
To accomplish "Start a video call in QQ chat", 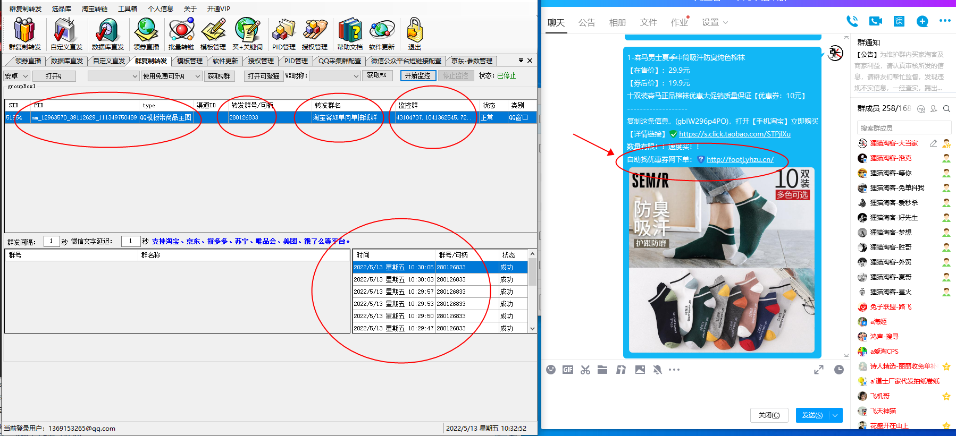I will (x=875, y=21).
